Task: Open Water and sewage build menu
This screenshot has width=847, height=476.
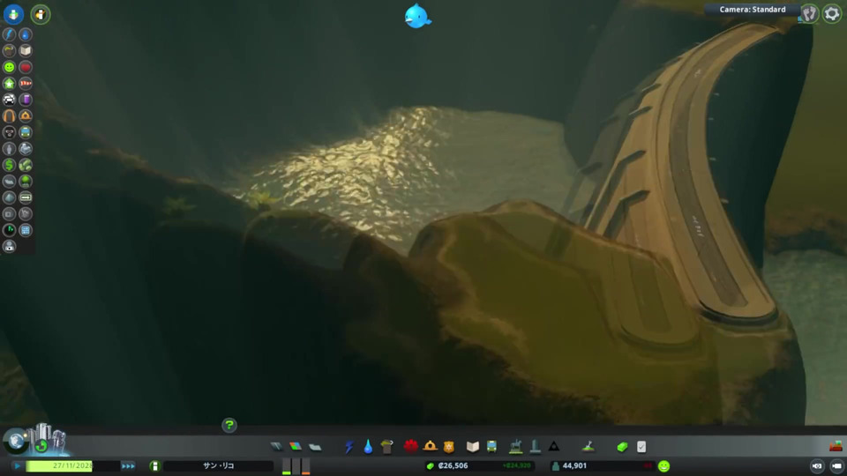Action: 368,446
